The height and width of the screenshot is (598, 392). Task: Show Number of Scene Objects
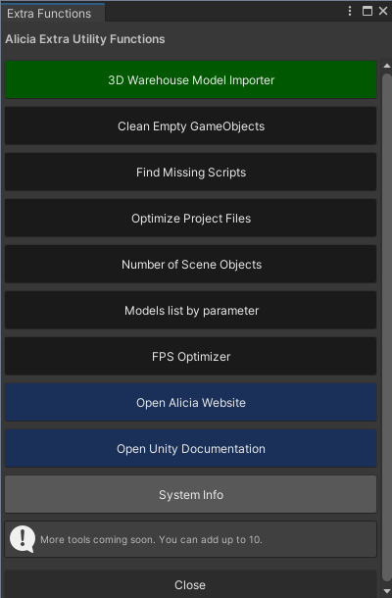click(191, 265)
